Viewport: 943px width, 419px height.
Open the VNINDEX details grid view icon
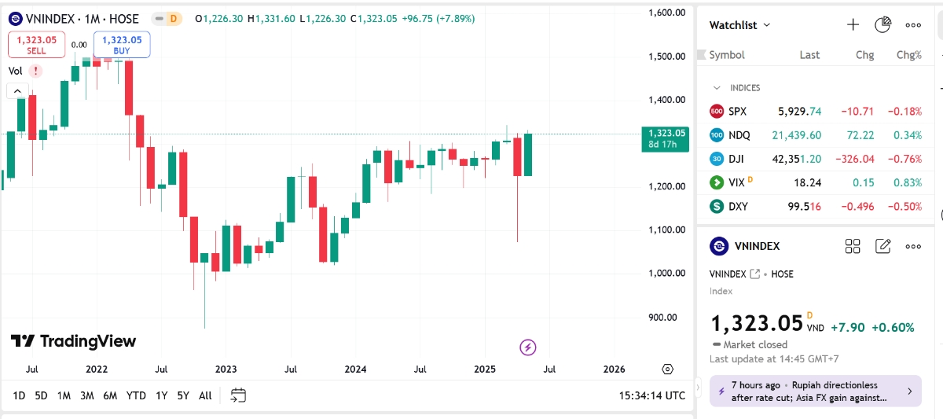pyautogui.click(x=853, y=246)
